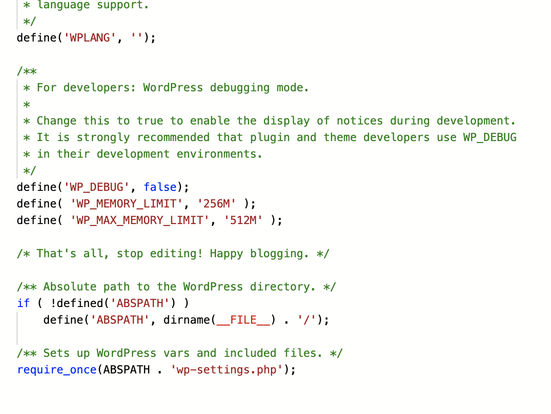
Task: Click the "Sets up WordPress vars" comment
Action: click(x=180, y=353)
